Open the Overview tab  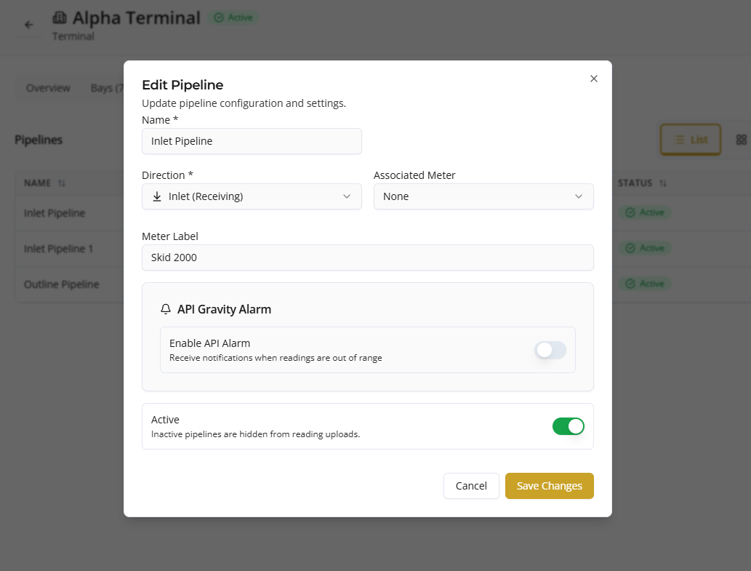point(48,88)
